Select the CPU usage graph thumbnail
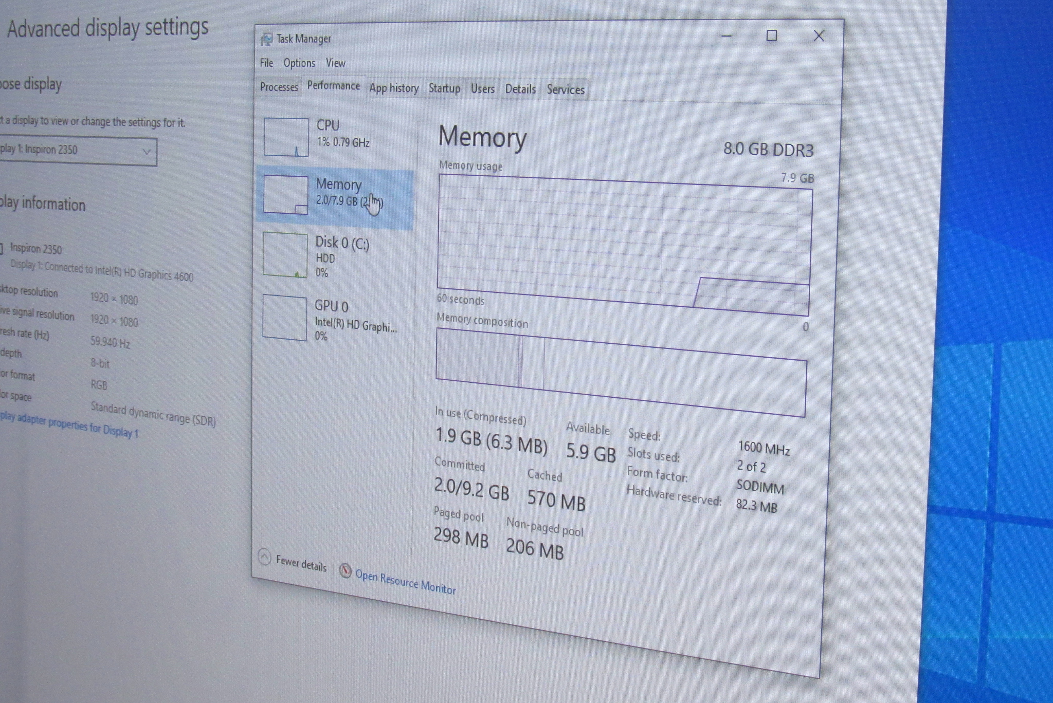This screenshot has width=1053, height=703. 286,137
